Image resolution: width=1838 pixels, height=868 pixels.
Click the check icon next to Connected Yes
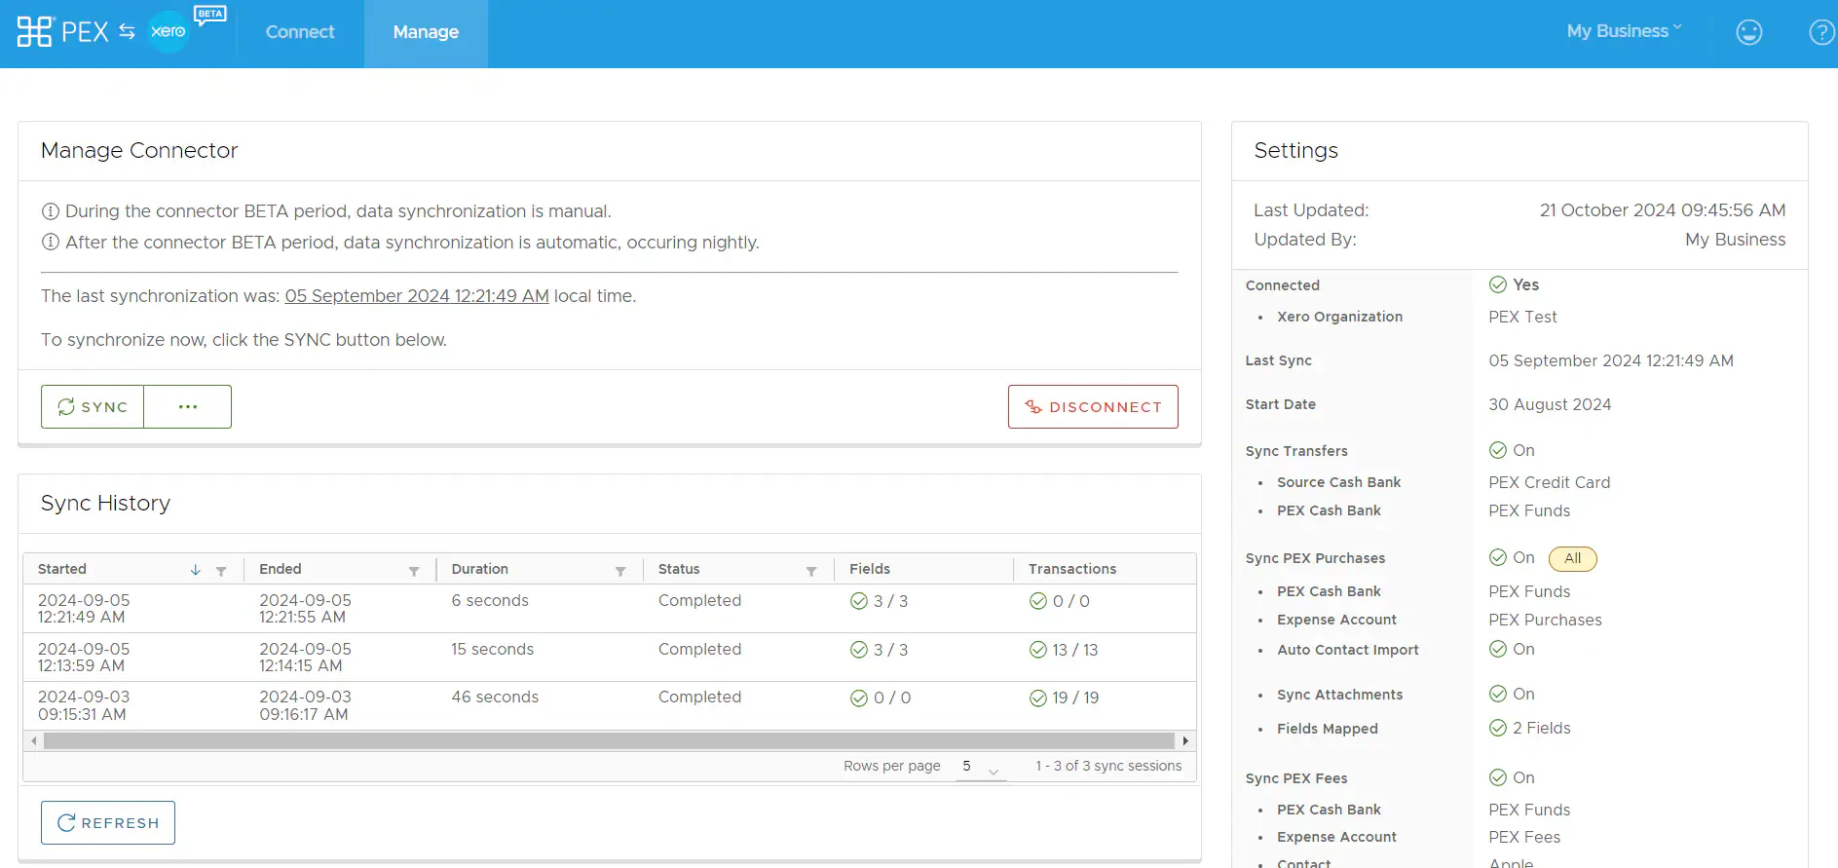click(1498, 284)
